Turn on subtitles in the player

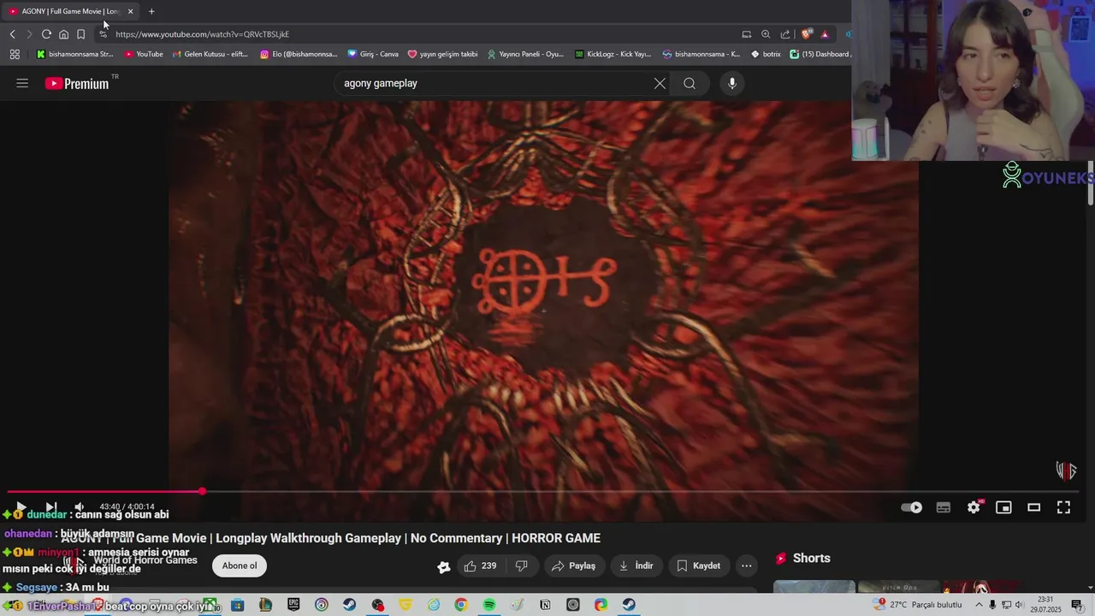pos(944,507)
